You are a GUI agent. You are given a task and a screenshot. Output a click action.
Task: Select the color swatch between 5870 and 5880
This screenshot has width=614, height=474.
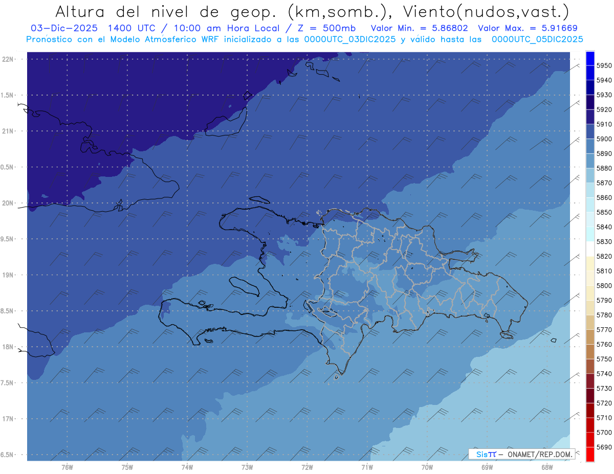pos(590,175)
